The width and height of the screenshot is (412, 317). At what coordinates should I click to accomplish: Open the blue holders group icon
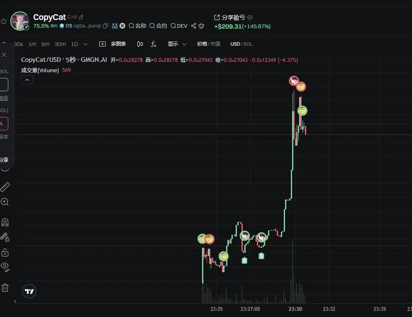coord(115,26)
